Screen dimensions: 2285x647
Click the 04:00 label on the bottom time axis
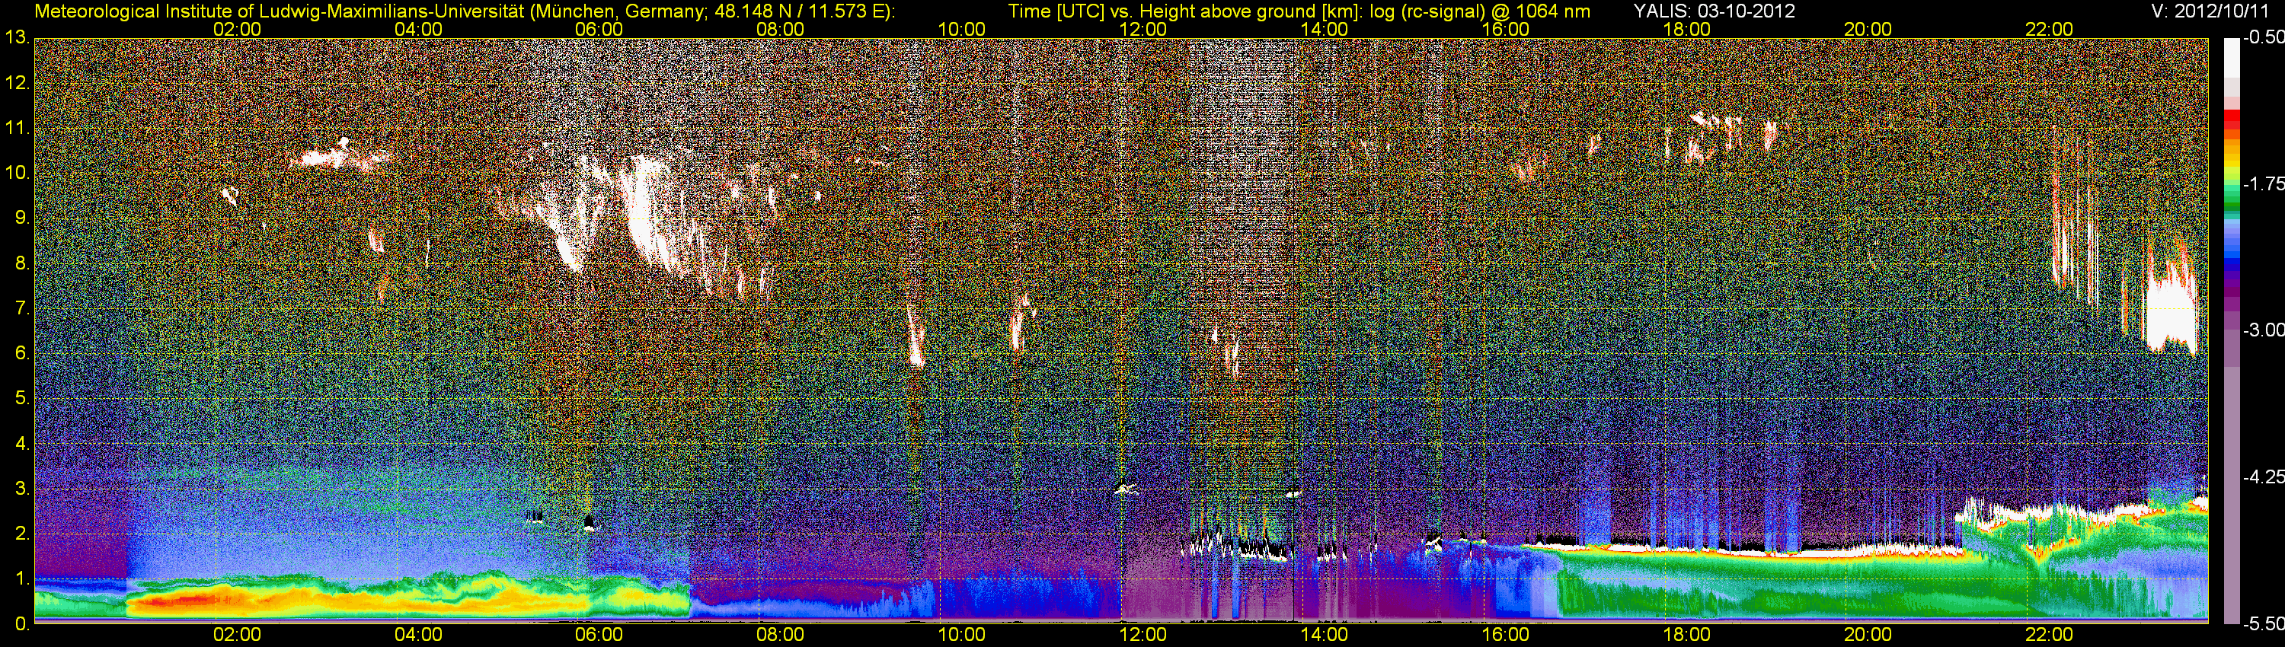coord(418,635)
